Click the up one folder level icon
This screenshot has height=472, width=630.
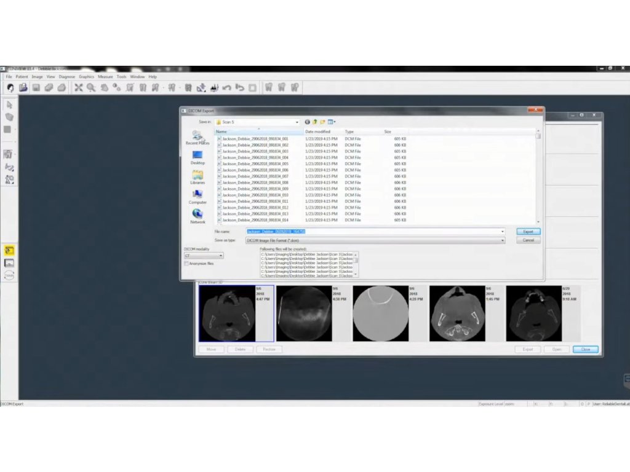click(x=315, y=122)
